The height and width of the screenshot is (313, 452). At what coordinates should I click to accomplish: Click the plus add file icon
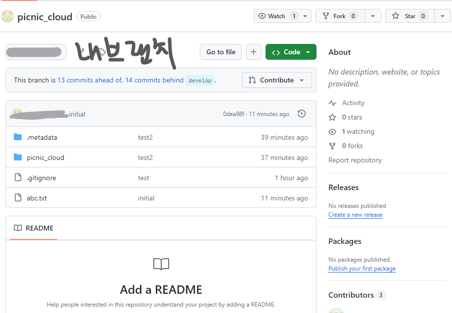(254, 52)
